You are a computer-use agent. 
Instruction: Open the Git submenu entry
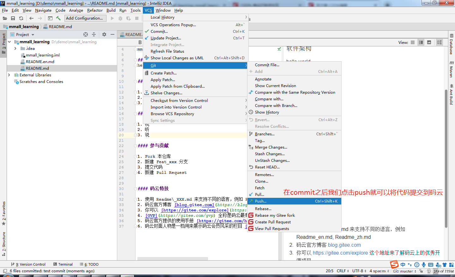195,65
